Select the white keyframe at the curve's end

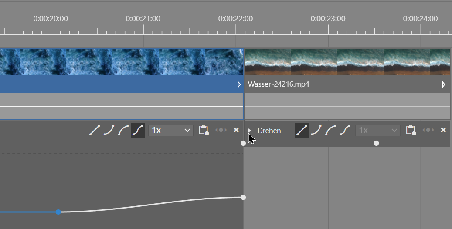point(243,197)
